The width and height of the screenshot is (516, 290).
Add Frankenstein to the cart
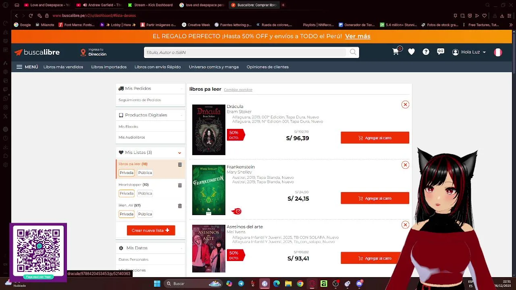click(375, 198)
